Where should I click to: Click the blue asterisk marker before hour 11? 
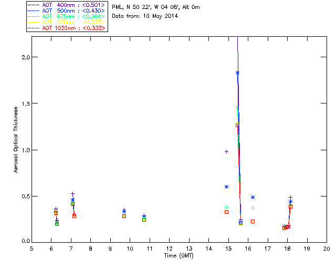coord(144,216)
